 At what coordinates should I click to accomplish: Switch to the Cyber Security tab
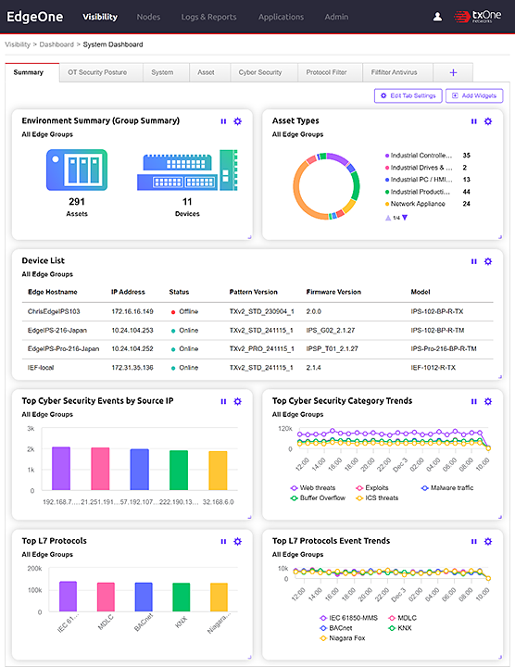[264, 73]
